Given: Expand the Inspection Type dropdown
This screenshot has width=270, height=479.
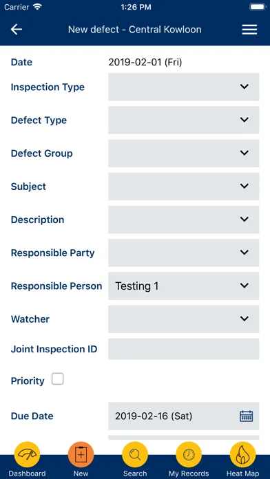Looking at the screenshot, I should coord(184,87).
